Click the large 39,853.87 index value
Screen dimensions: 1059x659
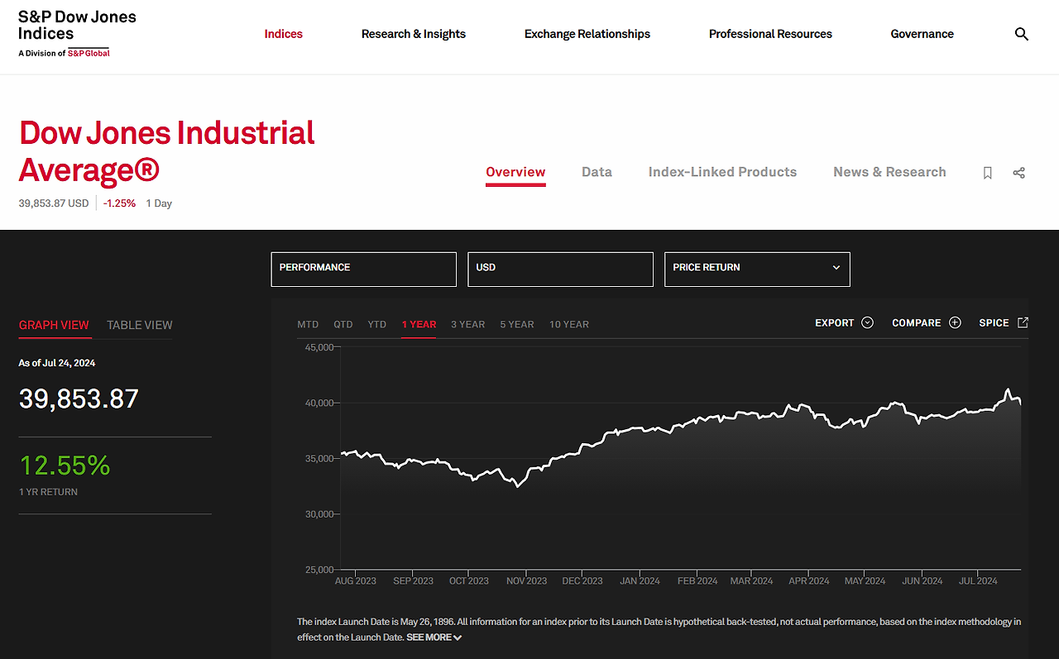pyautogui.click(x=79, y=399)
